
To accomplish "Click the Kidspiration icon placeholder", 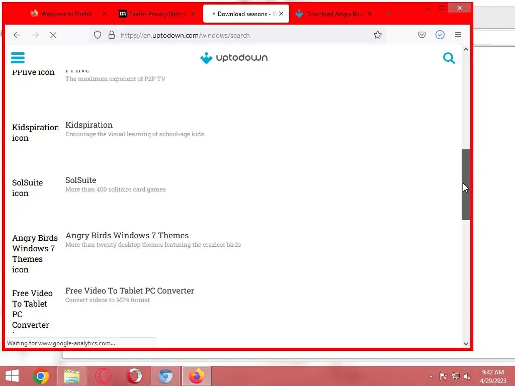I will pos(35,133).
